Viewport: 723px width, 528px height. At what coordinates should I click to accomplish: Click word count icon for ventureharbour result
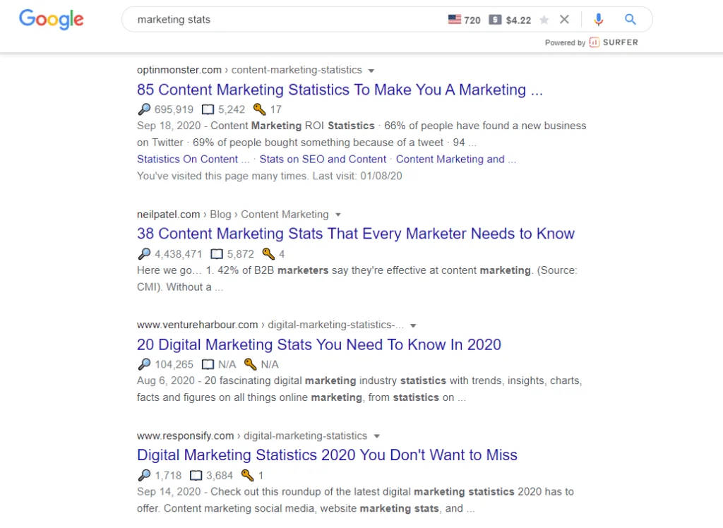point(208,365)
